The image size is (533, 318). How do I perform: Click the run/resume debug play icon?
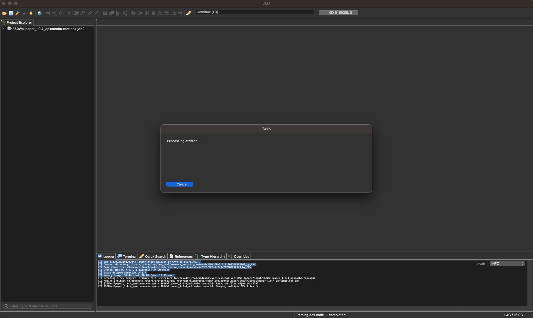tap(140, 13)
